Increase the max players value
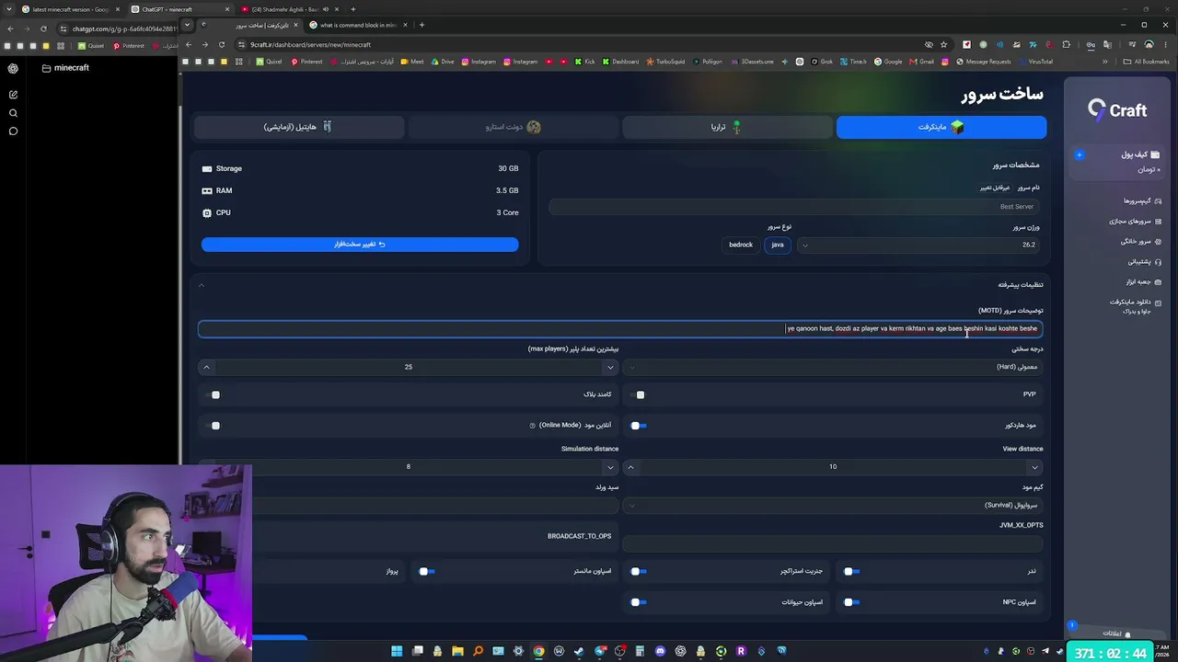 pos(206,368)
